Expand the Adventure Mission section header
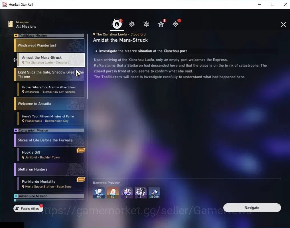This screenshot has width=290, height=228. point(49,196)
